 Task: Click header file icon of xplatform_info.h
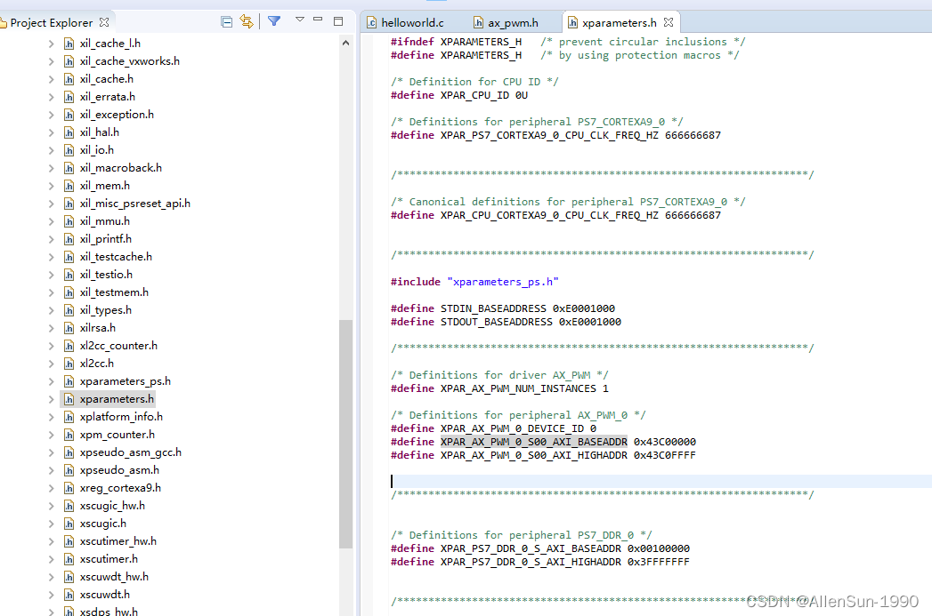[69, 417]
